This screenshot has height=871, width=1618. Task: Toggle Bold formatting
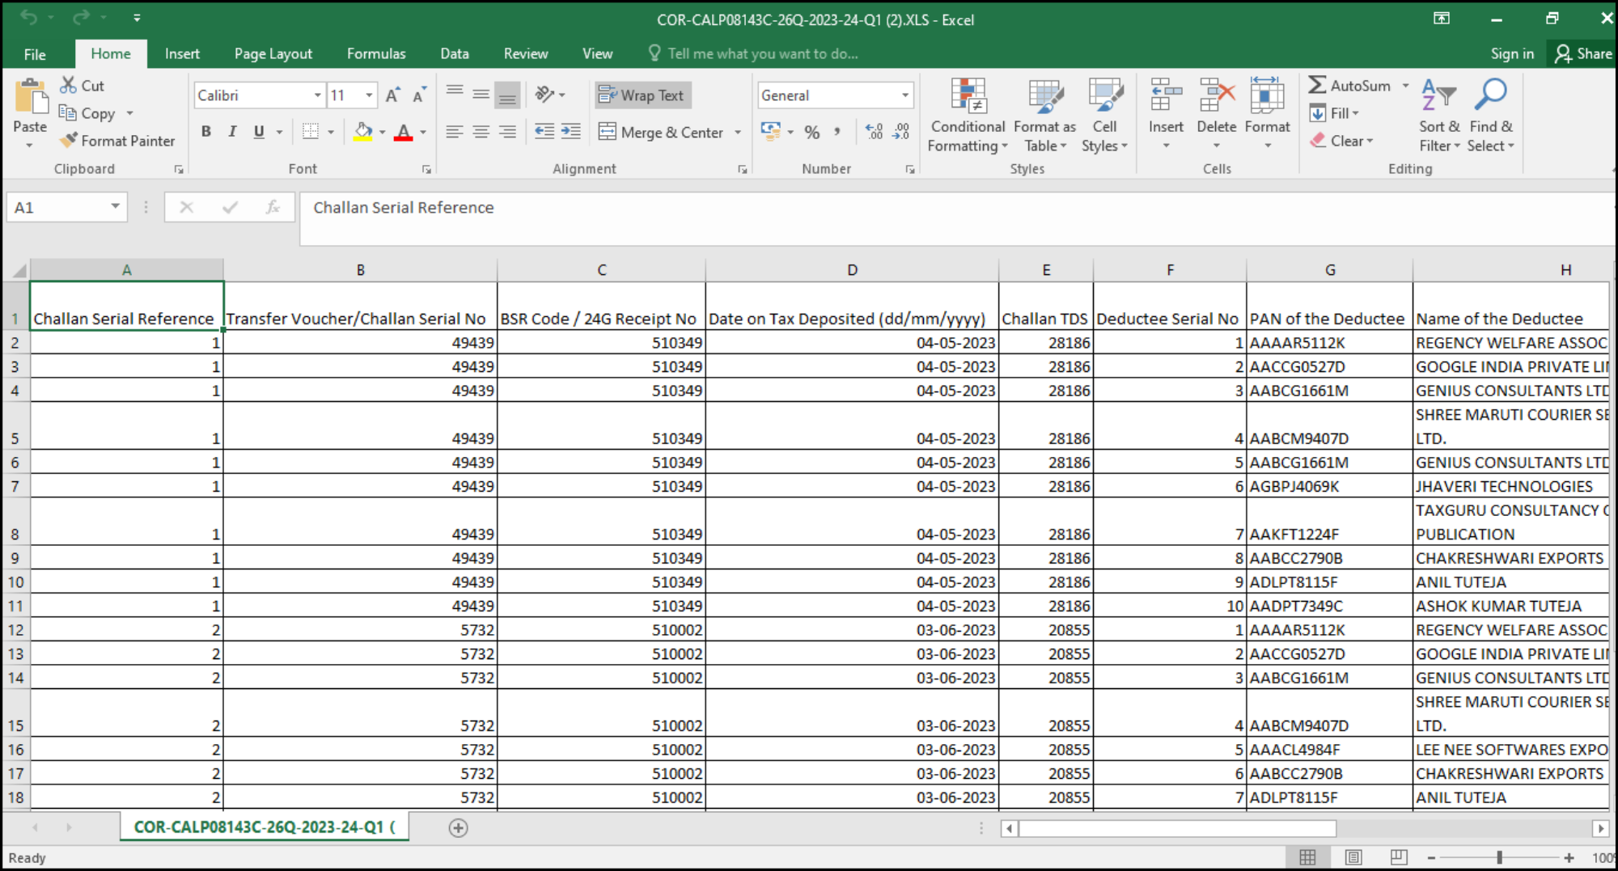pos(206,132)
